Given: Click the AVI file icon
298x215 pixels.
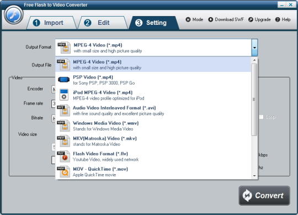Looking at the screenshot, I should (63, 111).
